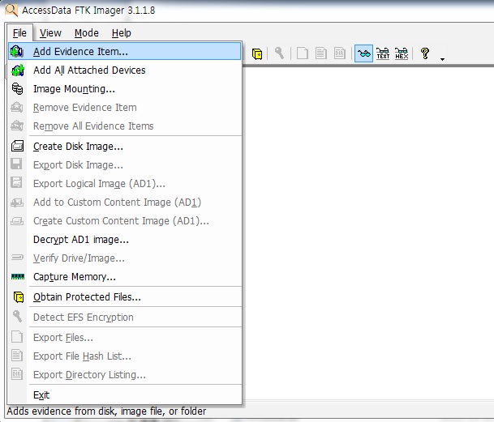Switch to TEXT view mode icon

click(x=383, y=53)
